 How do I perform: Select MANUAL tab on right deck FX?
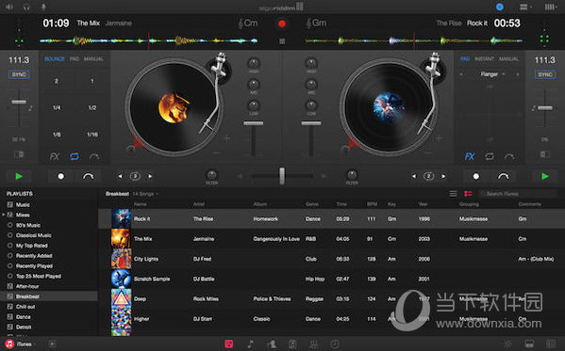(x=508, y=58)
